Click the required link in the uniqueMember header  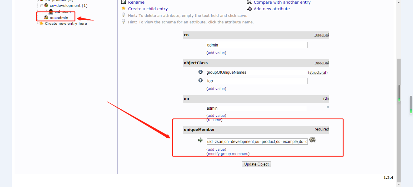(x=321, y=129)
